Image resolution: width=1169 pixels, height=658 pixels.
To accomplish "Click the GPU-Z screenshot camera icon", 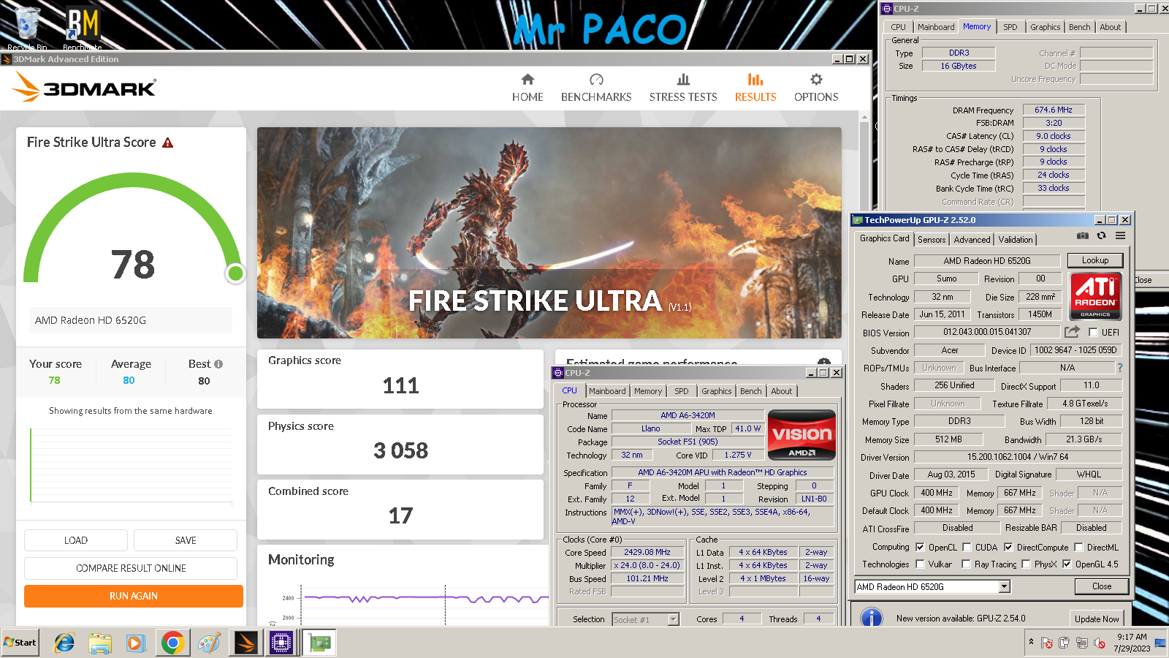I will coord(1083,236).
